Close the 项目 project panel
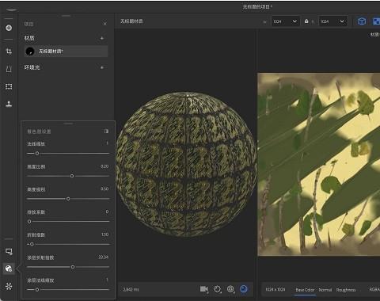 click(x=105, y=24)
